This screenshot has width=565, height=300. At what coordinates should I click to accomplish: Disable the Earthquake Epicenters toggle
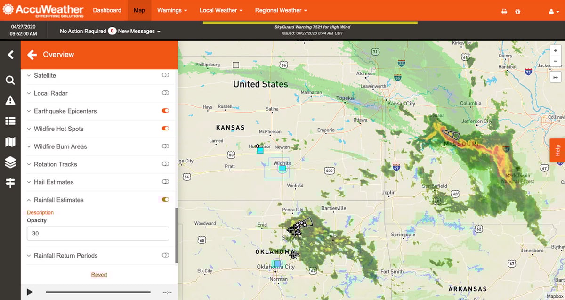(x=165, y=111)
